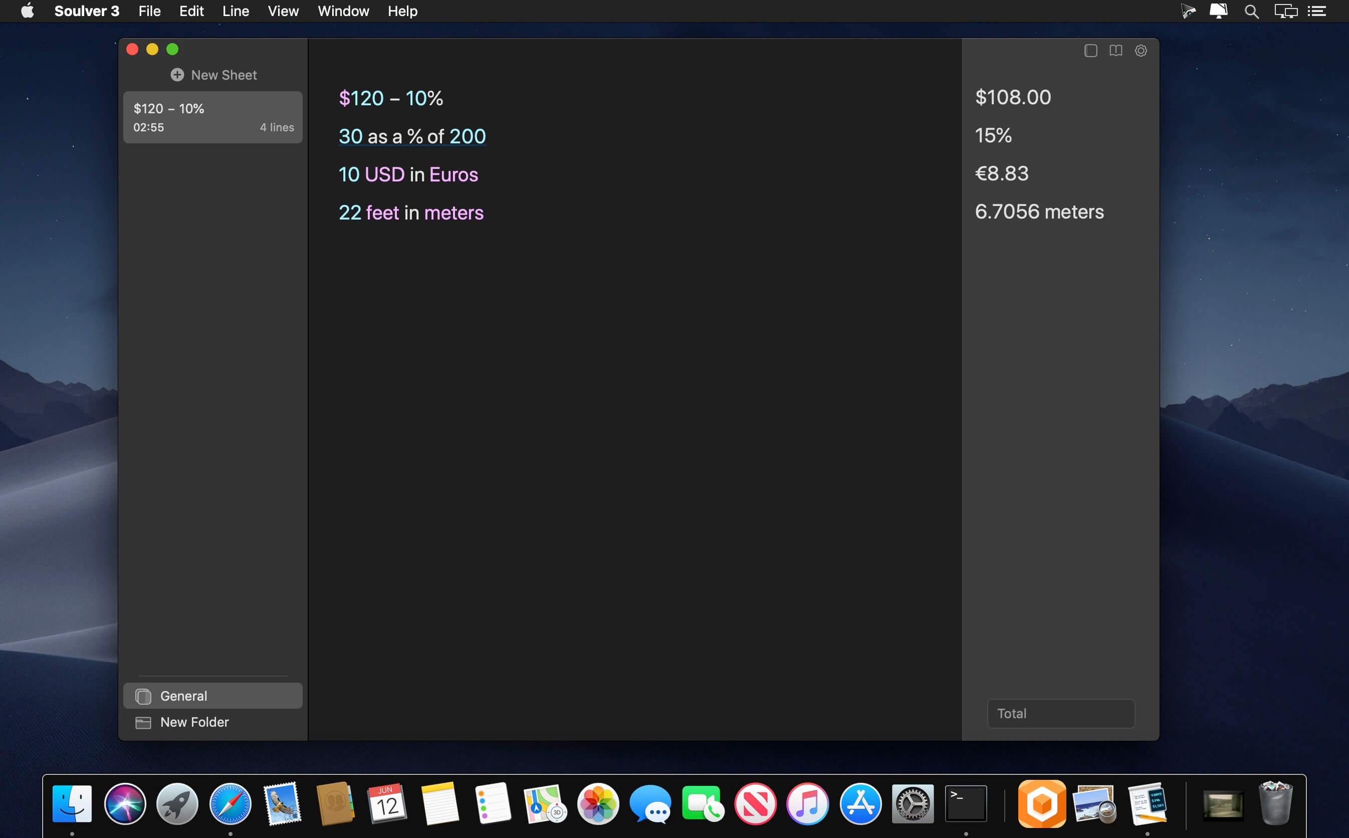
Task: Click the 6.7056 meters result
Action: [x=1039, y=212]
